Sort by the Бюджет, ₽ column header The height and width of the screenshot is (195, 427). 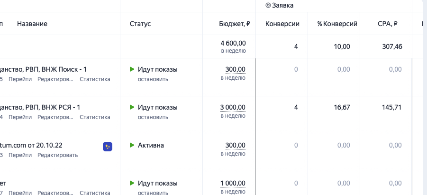[235, 24]
